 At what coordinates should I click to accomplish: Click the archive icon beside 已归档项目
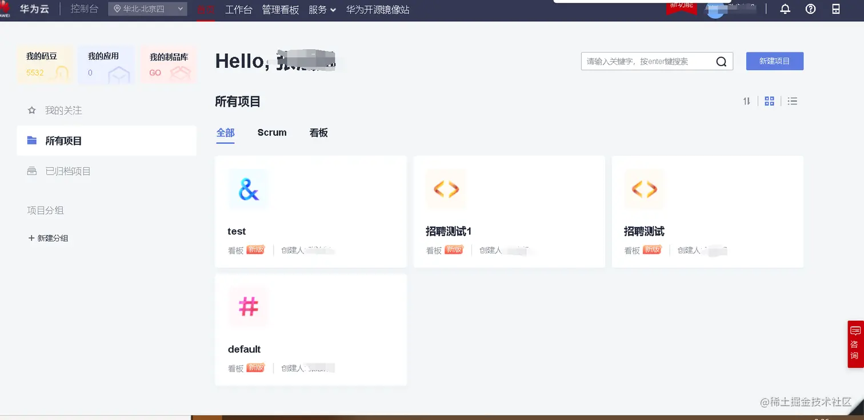[x=32, y=171]
